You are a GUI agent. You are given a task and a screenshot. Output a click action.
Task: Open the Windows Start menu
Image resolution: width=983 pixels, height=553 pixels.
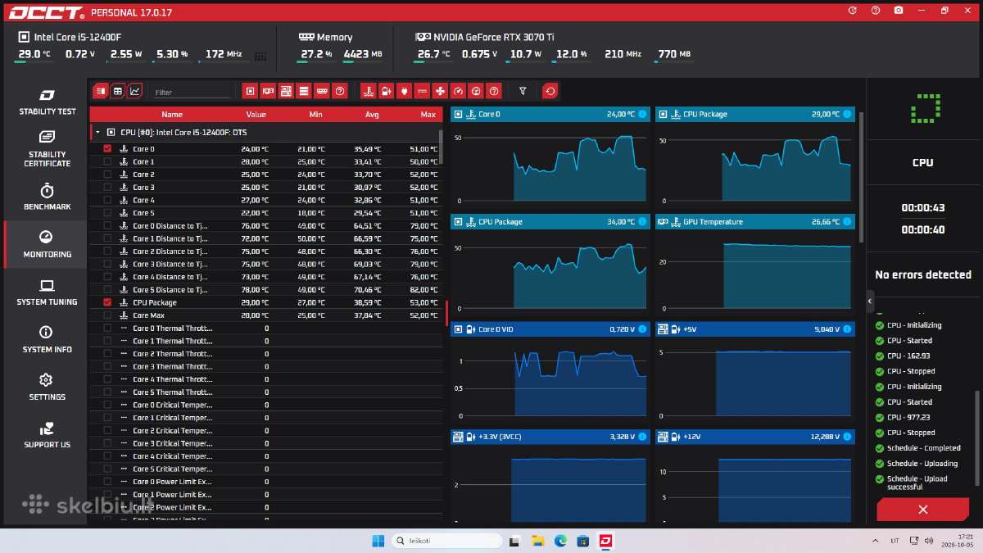(378, 541)
